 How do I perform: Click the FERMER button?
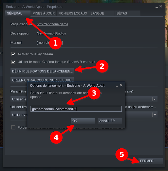pyautogui.click(x=150, y=161)
